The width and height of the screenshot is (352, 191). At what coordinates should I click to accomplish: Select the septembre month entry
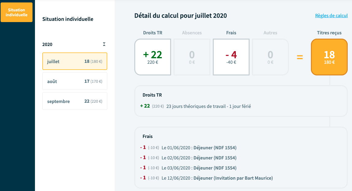click(75, 101)
